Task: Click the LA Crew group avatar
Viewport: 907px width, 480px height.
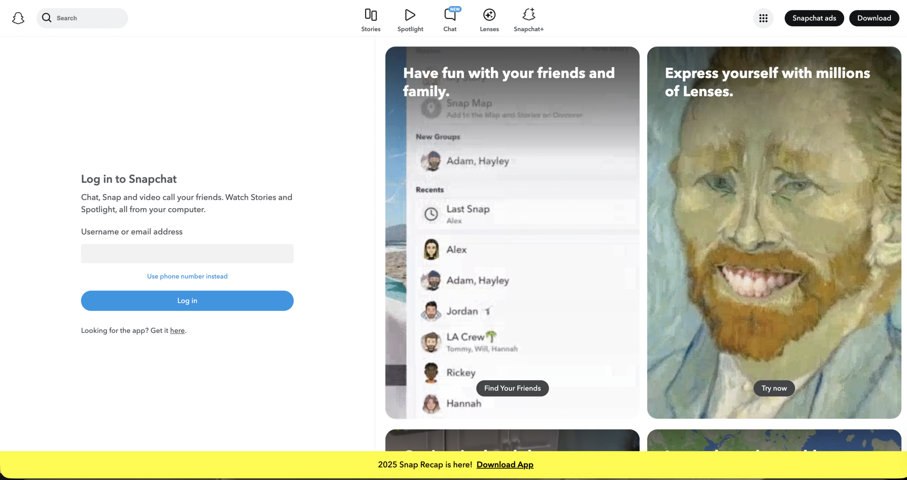Action: (431, 342)
